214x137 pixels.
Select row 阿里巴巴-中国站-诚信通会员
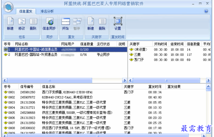[65, 50]
